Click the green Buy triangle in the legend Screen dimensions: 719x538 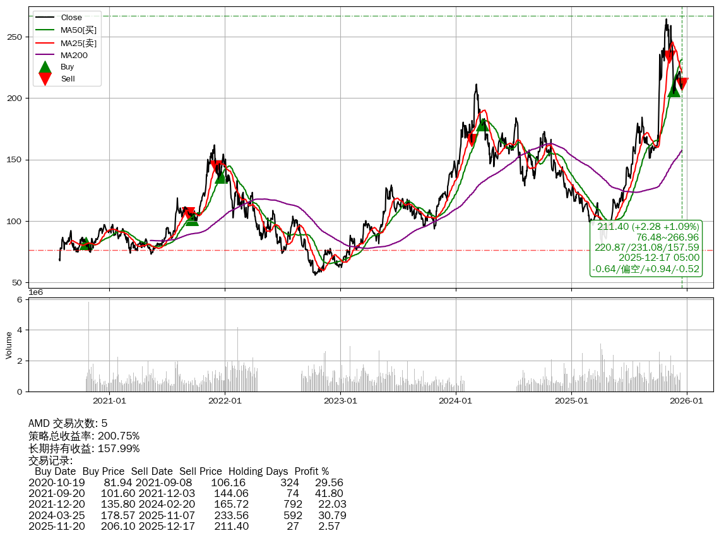[45, 67]
